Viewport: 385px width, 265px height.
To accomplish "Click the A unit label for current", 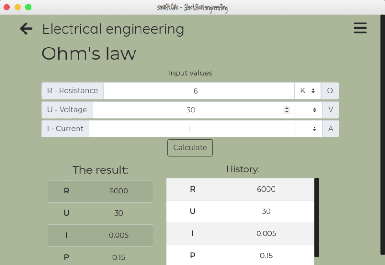I will point(330,129).
